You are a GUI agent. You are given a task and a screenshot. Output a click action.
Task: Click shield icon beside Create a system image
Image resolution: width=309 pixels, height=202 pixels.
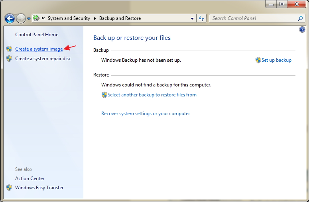[x=9, y=49]
